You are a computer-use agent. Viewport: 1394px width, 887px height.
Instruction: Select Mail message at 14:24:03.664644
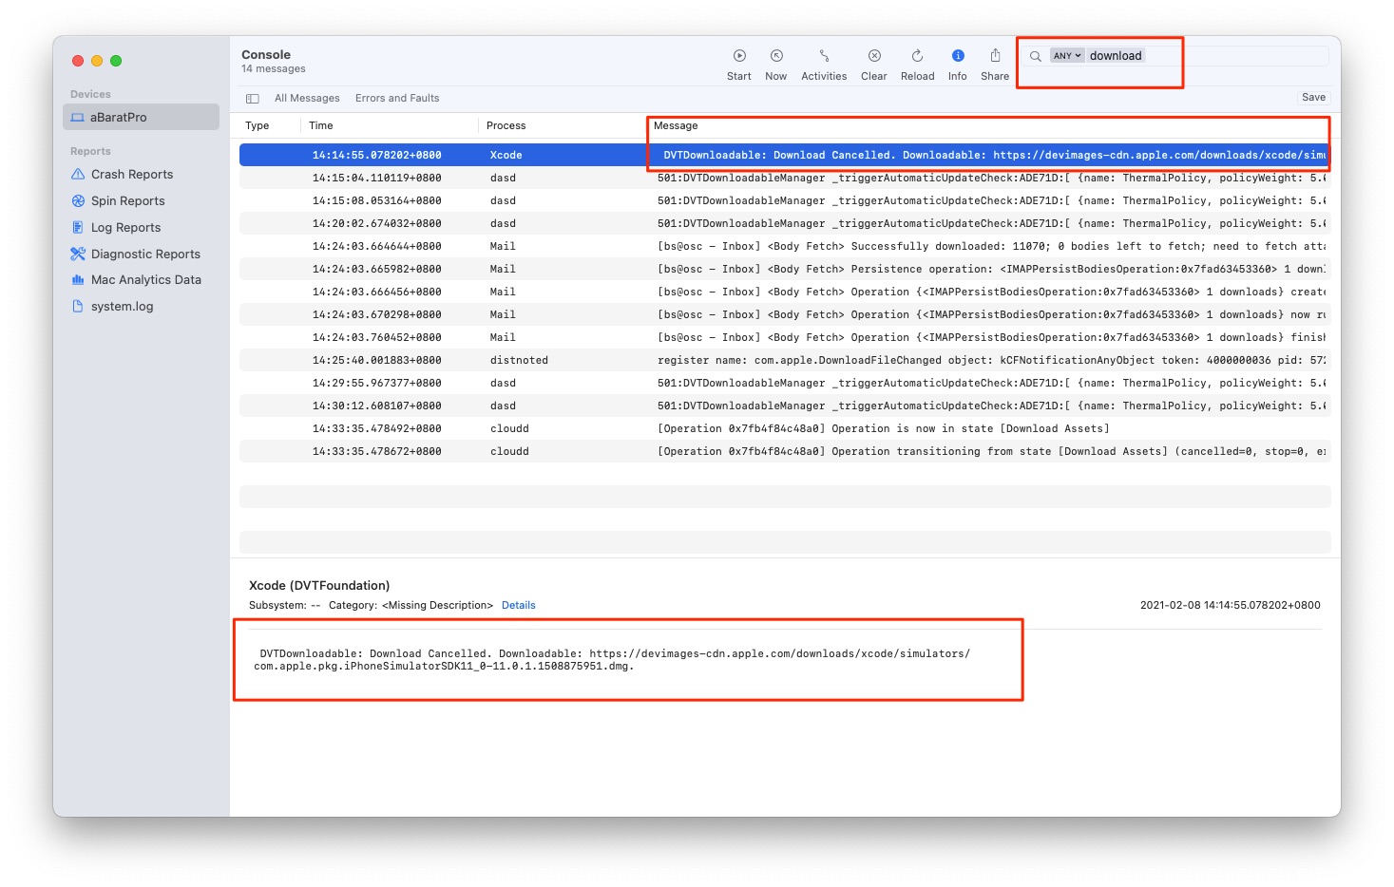click(x=785, y=246)
